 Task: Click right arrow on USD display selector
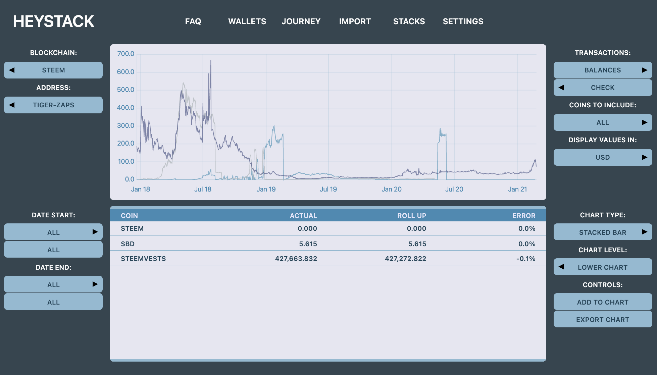tap(644, 157)
